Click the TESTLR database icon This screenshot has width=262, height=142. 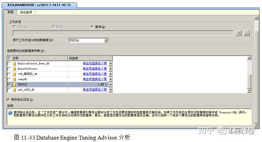15,85
